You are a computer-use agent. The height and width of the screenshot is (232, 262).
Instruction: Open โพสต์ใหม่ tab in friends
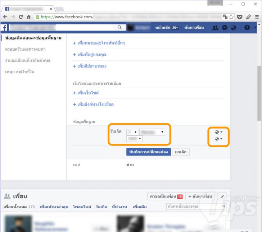(82, 207)
